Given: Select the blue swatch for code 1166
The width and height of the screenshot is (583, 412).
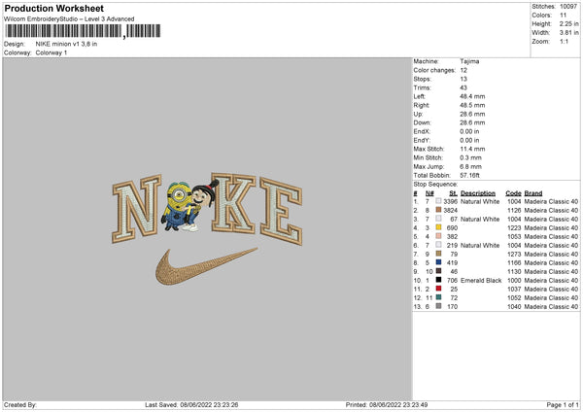Looking at the screenshot, I should click(x=439, y=262).
